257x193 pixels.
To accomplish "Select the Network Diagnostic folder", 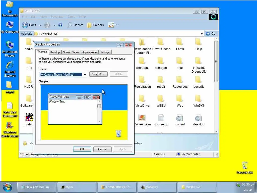I will (199, 65).
